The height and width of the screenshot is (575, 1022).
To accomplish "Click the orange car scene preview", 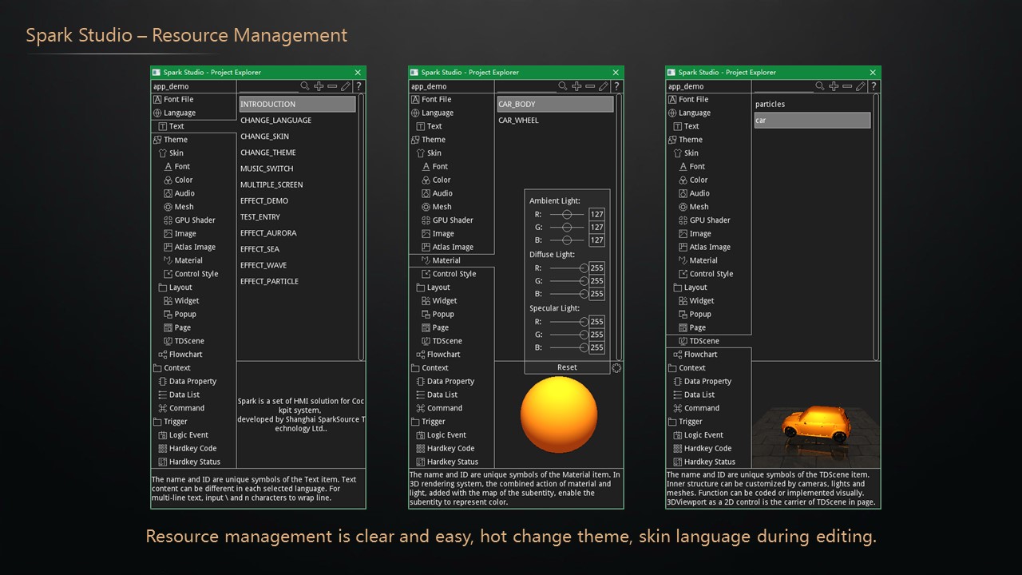I will pos(814,424).
